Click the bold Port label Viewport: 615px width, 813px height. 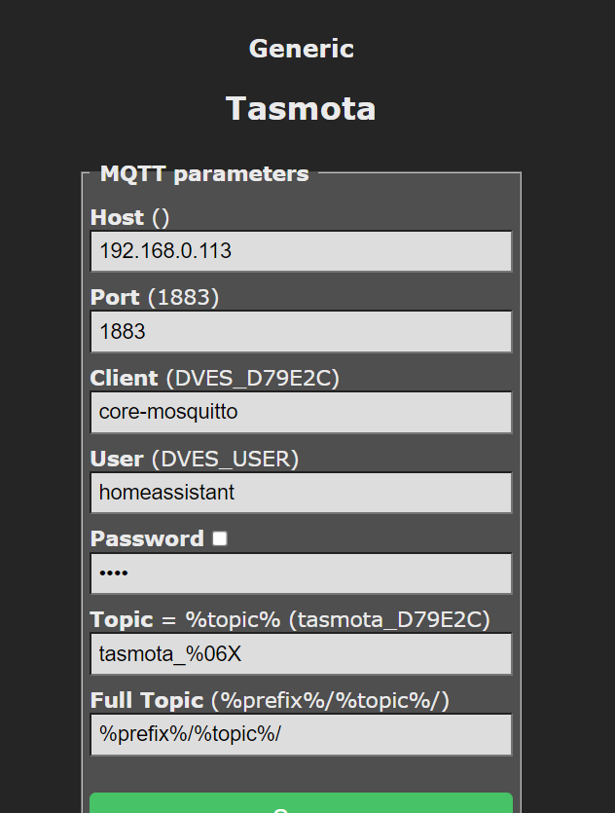click(115, 297)
